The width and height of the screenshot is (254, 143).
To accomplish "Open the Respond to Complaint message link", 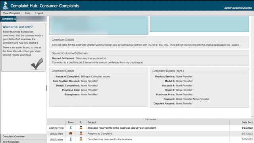I will (56, 133).
